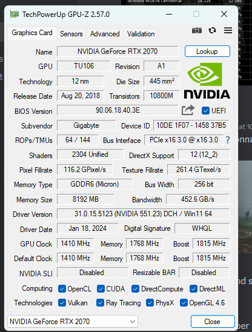252x332 pixels.
Task: Click the Close button
Action: tap(213, 322)
